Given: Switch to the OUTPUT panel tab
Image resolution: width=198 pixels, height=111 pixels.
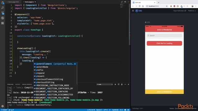Looking at the screenshot, I should coord(18,84).
